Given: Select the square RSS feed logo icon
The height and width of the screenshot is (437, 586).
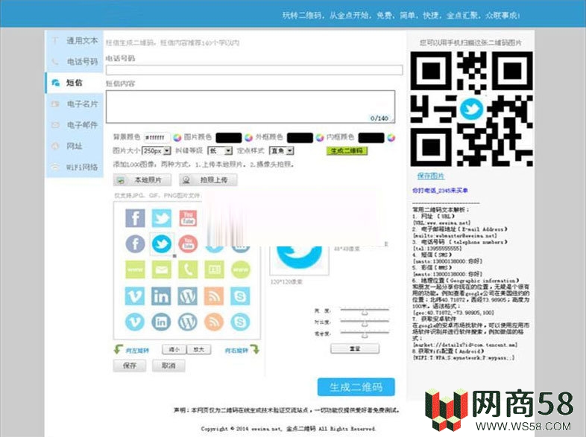Looking at the screenshot, I should [215, 296].
